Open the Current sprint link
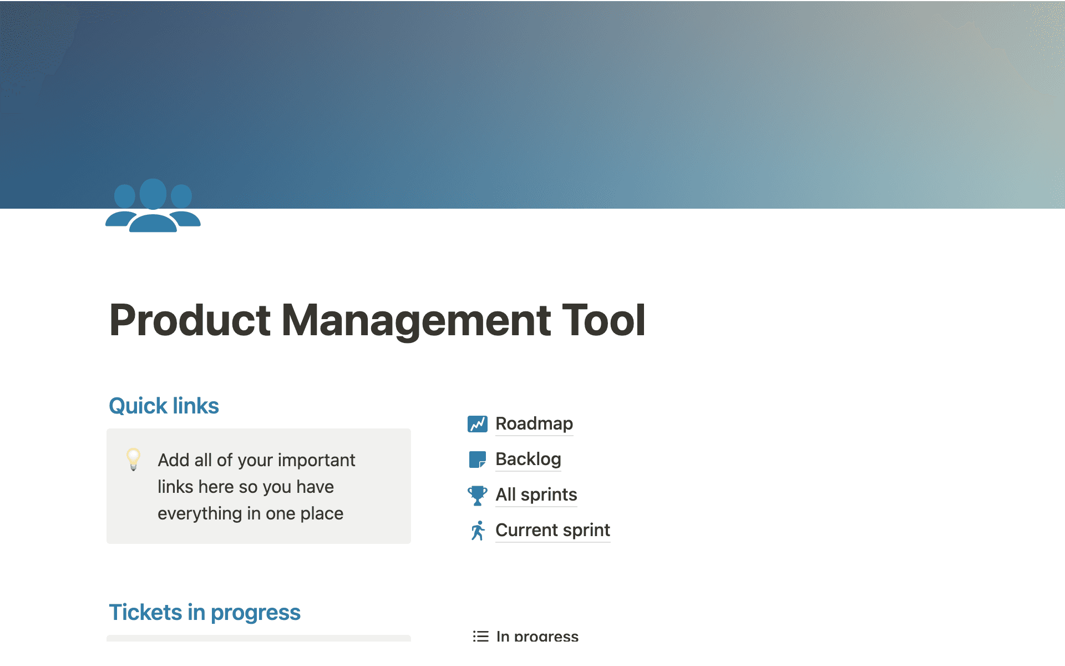The height and width of the screenshot is (666, 1065). click(552, 531)
